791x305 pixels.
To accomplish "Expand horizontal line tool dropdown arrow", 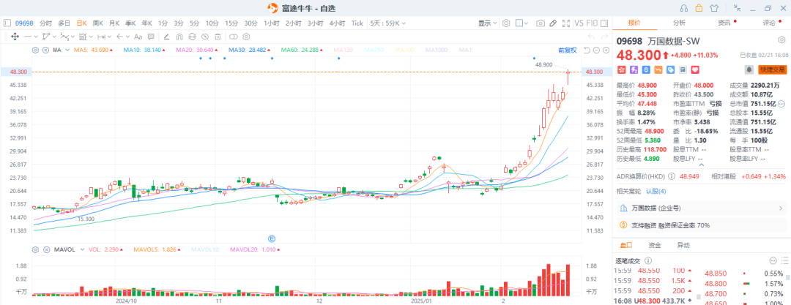I will (x=36, y=37).
